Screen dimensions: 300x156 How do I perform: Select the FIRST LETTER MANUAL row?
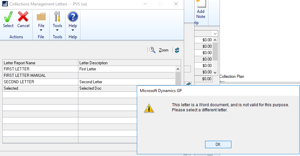pyautogui.click(x=89, y=75)
